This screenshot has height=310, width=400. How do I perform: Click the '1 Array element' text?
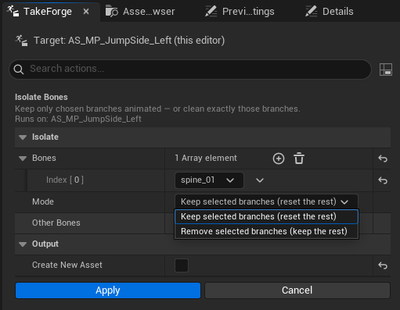coord(206,158)
